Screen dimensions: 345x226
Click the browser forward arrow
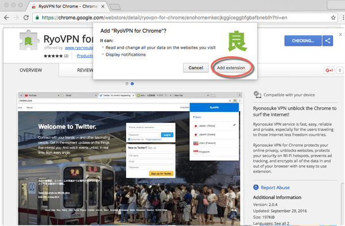pos(16,18)
